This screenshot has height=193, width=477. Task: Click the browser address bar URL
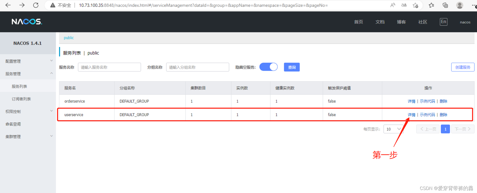pyautogui.click(x=203, y=5)
